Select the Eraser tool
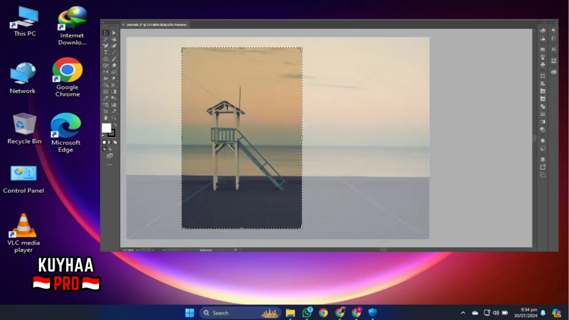The width and height of the screenshot is (569, 320). pos(114,65)
